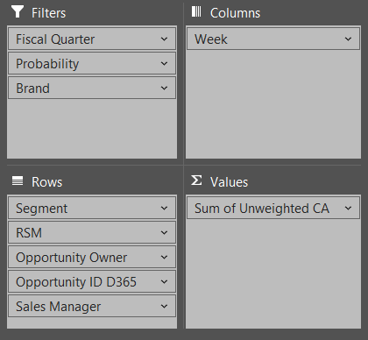Viewport: 368px width, 340px height.
Task: Open the Fiscal Quarter field dropdown arrow
Action: click(x=164, y=39)
